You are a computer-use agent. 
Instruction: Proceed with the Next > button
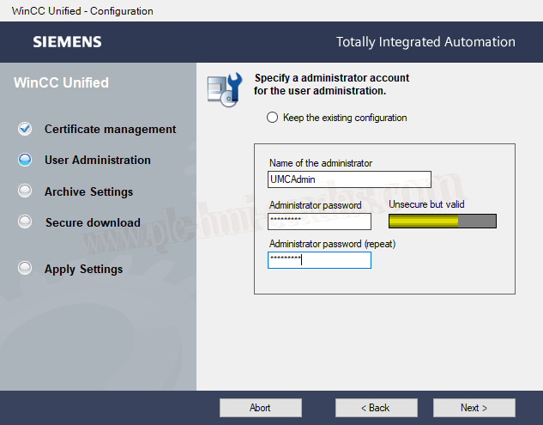[x=474, y=408]
